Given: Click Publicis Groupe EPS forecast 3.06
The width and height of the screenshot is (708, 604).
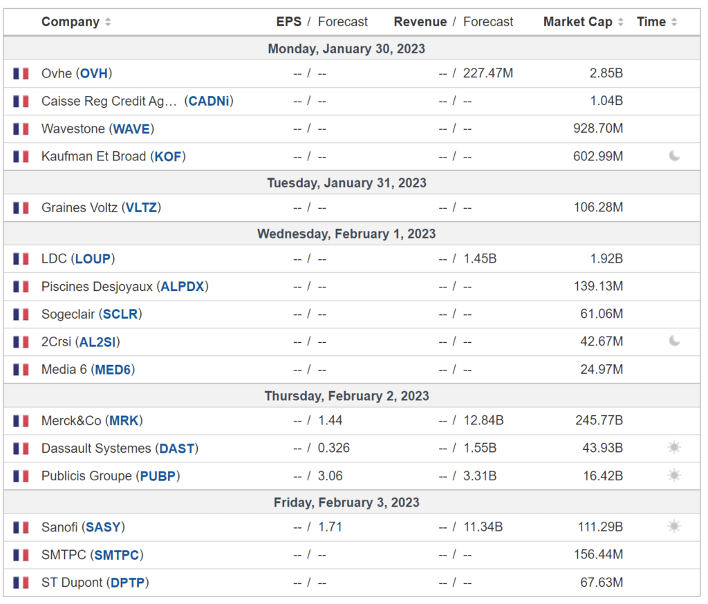Looking at the screenshot, I should 330,475.
